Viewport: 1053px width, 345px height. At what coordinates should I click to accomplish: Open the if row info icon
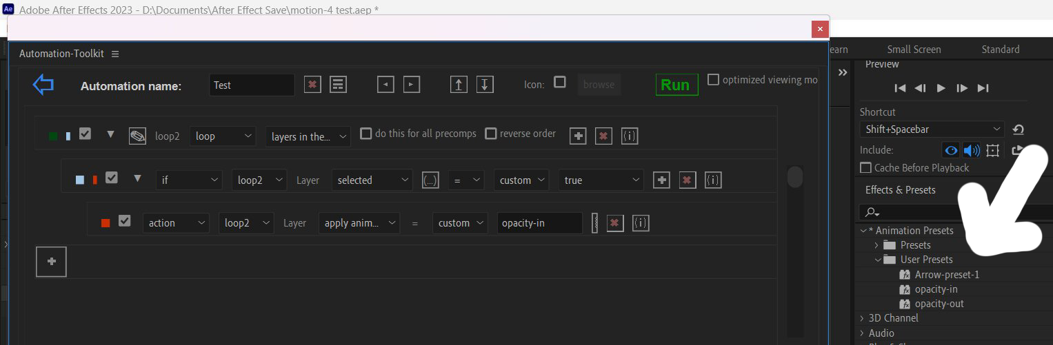713,180
